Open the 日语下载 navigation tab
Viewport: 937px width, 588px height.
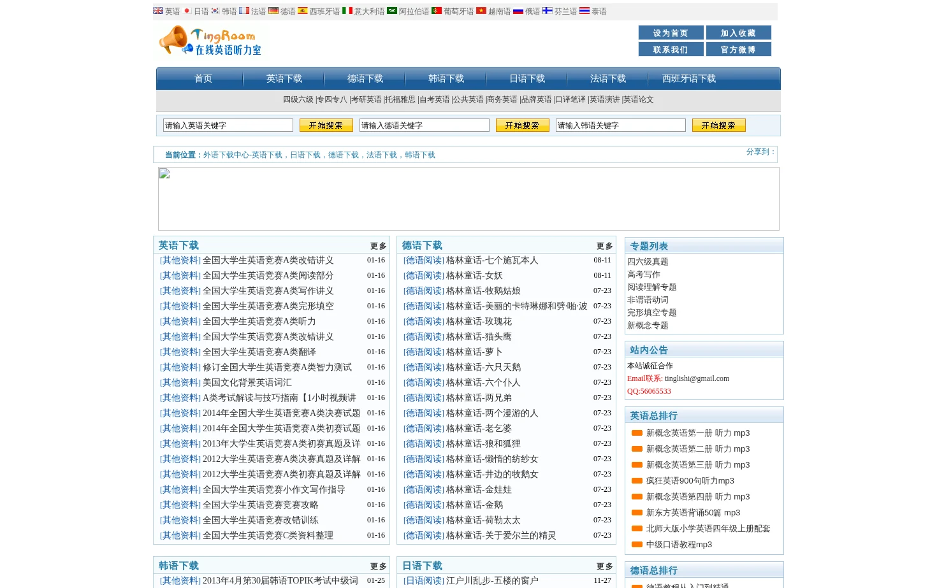point(527,78)
